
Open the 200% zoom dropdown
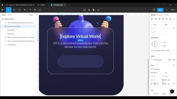173,10
